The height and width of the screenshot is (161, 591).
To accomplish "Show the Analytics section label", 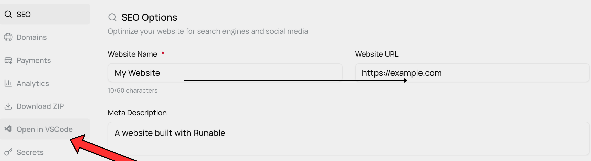I will tap(33, 83).
